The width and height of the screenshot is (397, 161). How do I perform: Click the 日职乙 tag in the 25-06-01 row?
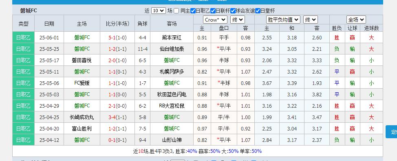pyautogui.click(x=23, y=37)
